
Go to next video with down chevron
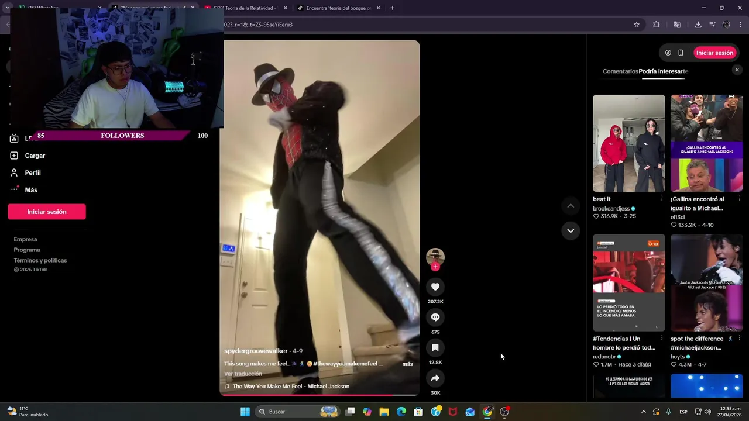pos(571,230)
